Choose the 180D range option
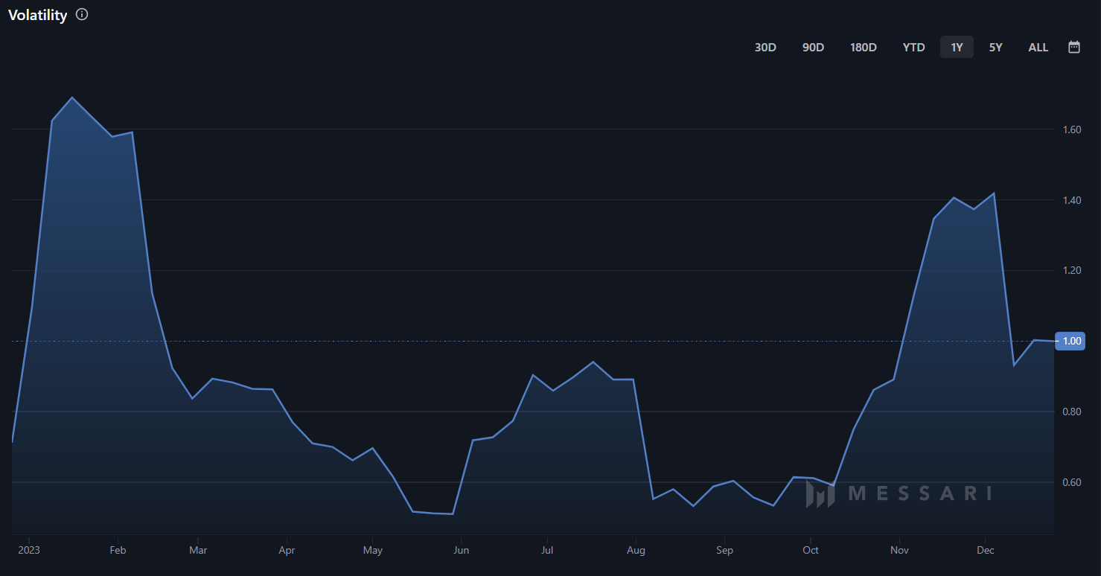 pyautogui.click(x=864, y=47)
